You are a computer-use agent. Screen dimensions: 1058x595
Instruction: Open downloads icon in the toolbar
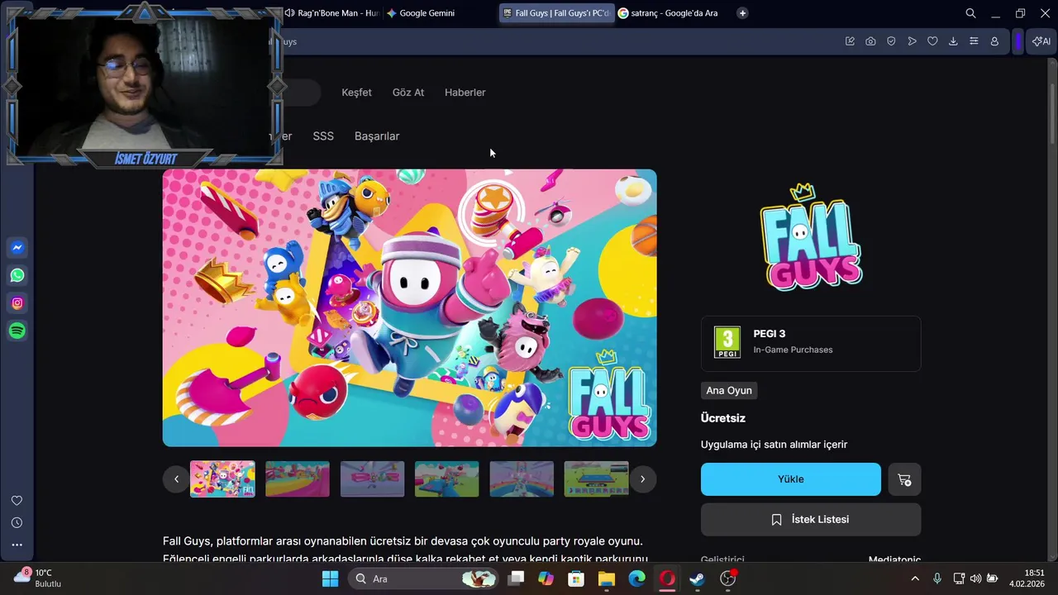tap(953, 41)
